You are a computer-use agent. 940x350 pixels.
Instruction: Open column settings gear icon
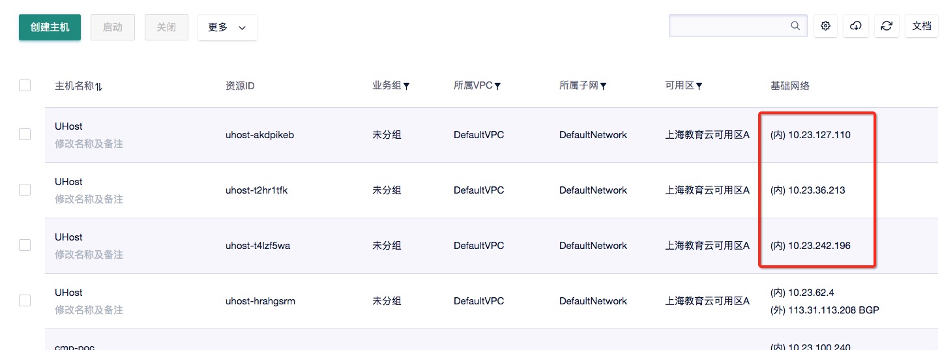pos(826,26)
